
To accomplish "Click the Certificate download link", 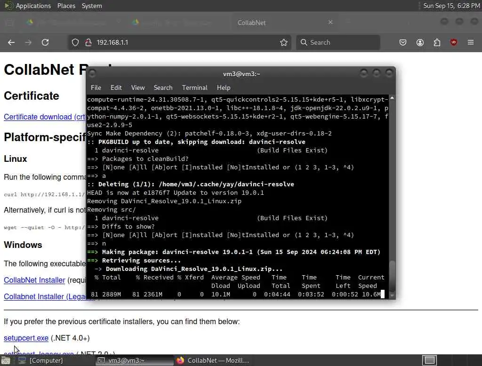I will 45,117.
